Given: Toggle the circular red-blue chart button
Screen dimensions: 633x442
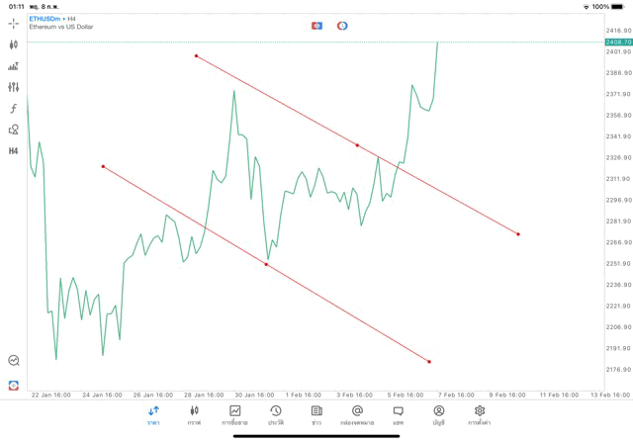Looking at the screenshot, I should [x=342, y=25].
